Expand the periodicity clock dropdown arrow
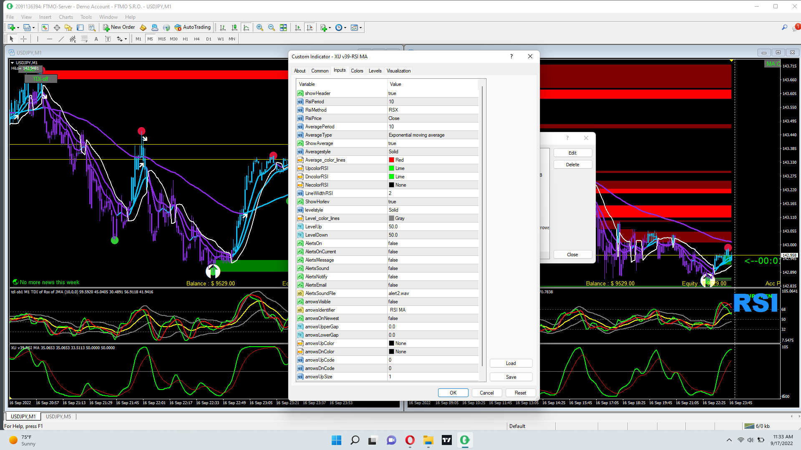 click(345, 27)
